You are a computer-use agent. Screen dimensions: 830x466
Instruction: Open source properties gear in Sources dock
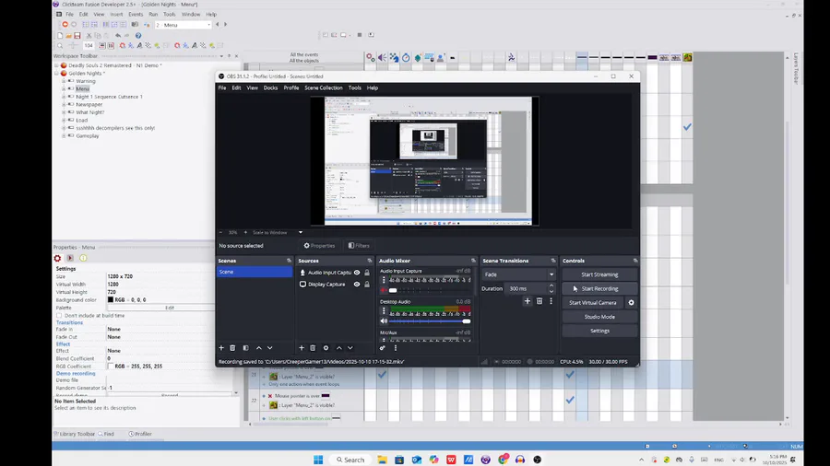(x=326, y=347)
